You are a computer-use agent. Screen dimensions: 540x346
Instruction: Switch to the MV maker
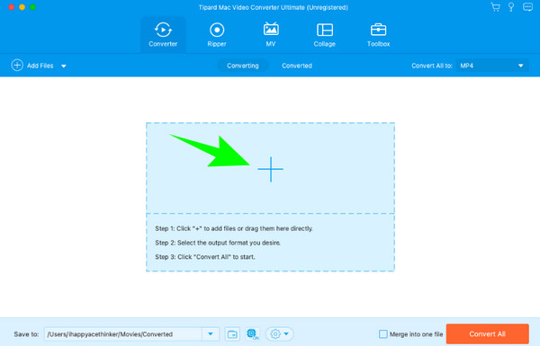[271, 35]
